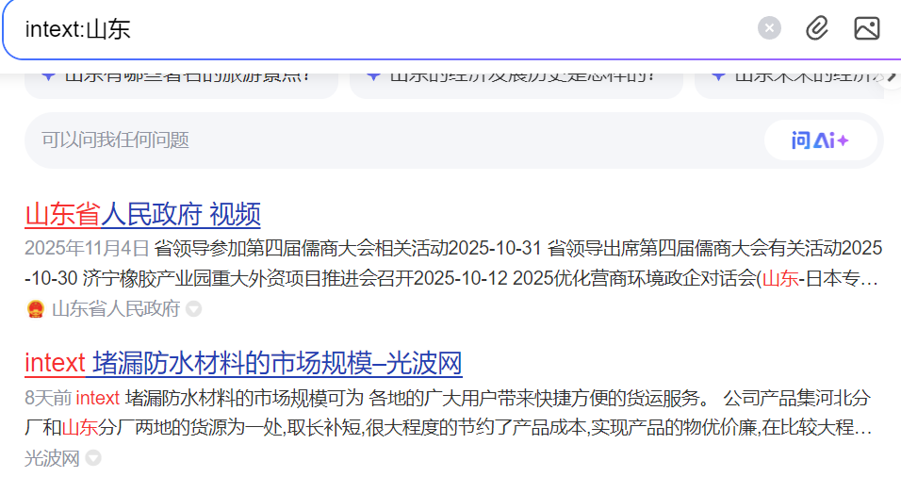Image resolution: width=901 pixels, height=477 pixels.
Task: Click the arrow to show more suggestions
Action: pos(892,76)
